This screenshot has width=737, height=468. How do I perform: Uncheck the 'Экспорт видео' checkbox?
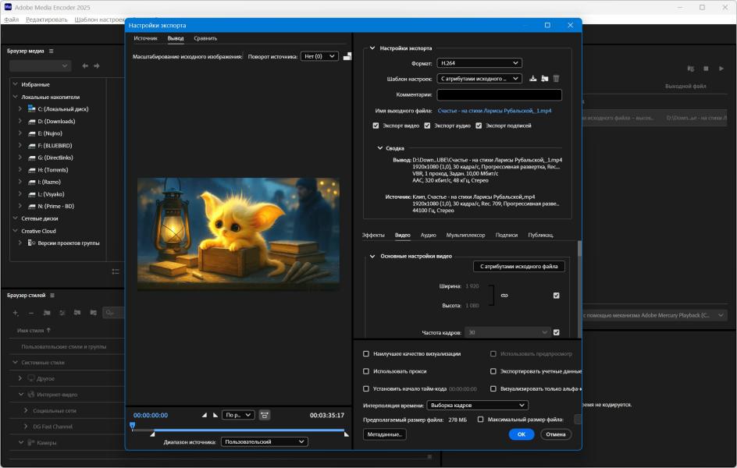point(376,126)
